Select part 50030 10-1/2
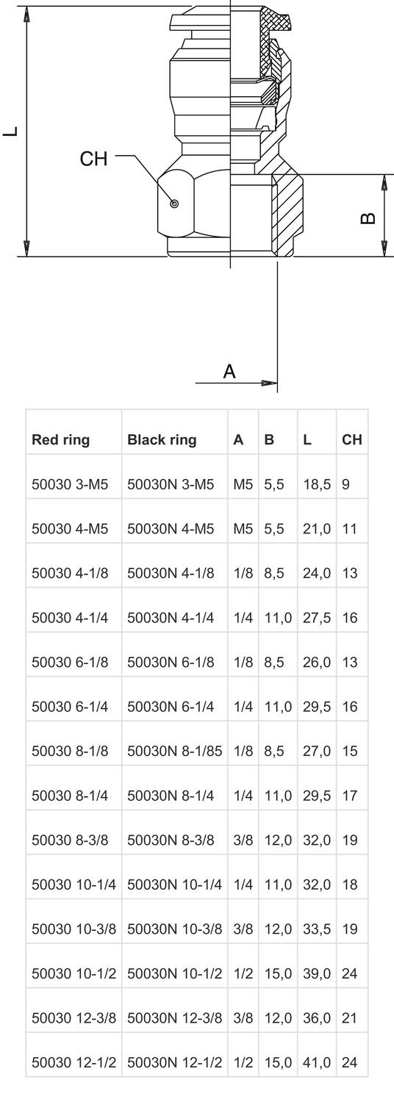This screenshot has width=394, height=1102. point(74,974)
